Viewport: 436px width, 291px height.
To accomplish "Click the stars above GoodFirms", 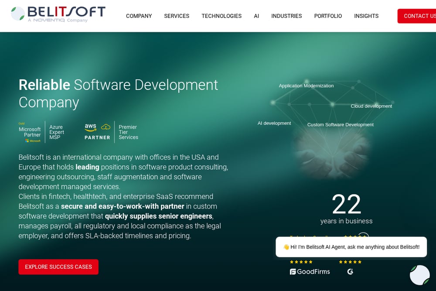I will (301, 262).
